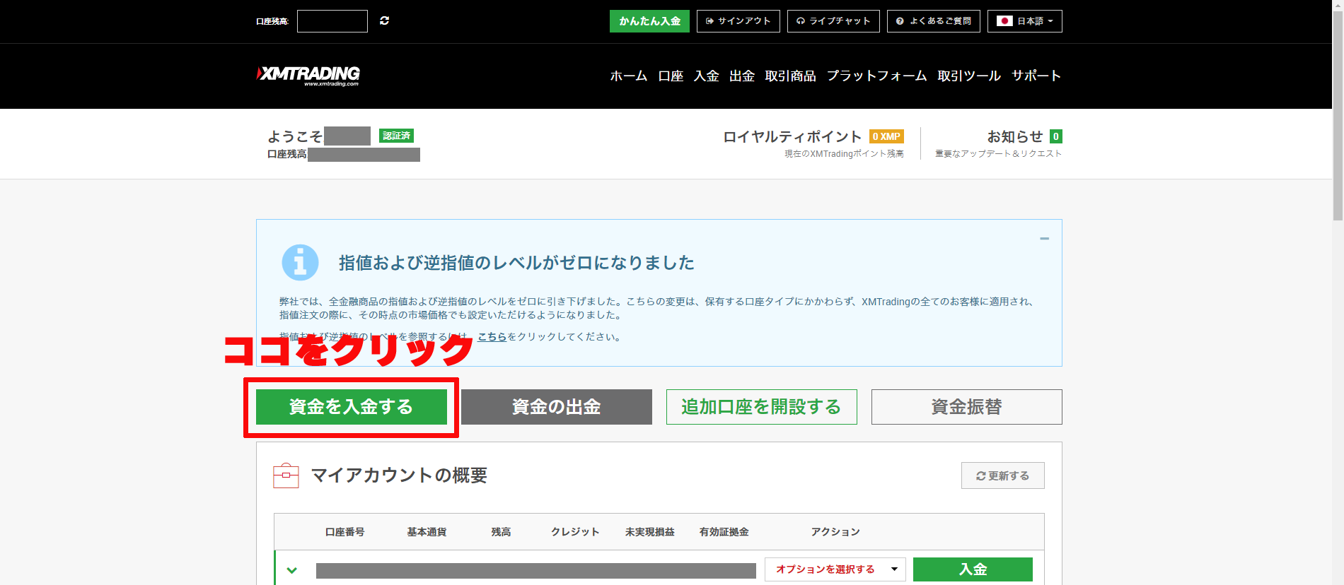
Task: Open the 日本語 language dropdown
Action: coord(1024,21)
